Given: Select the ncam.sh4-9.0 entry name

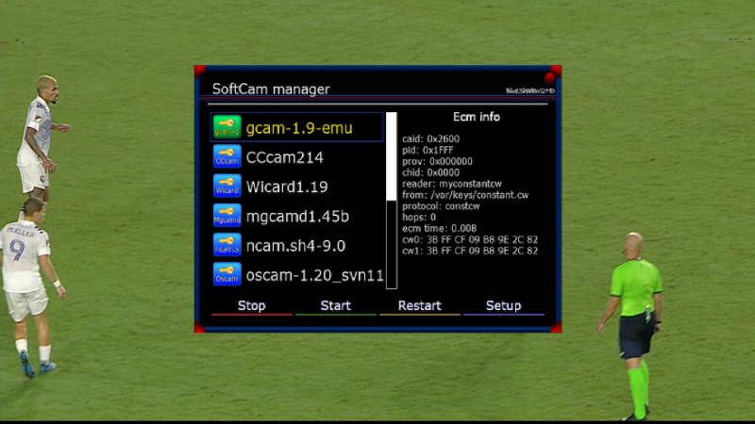Looking at the screenshot, I should click(296, 246).
